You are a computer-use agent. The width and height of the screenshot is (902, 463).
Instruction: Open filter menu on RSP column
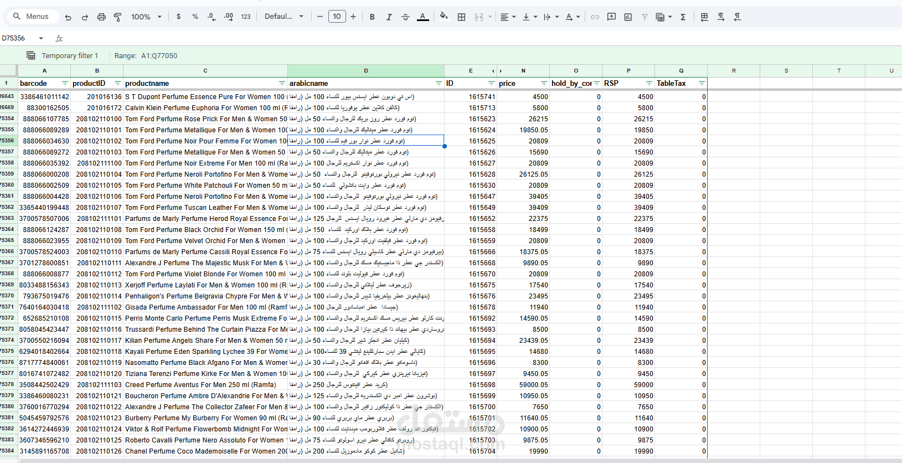pos(649,83)
